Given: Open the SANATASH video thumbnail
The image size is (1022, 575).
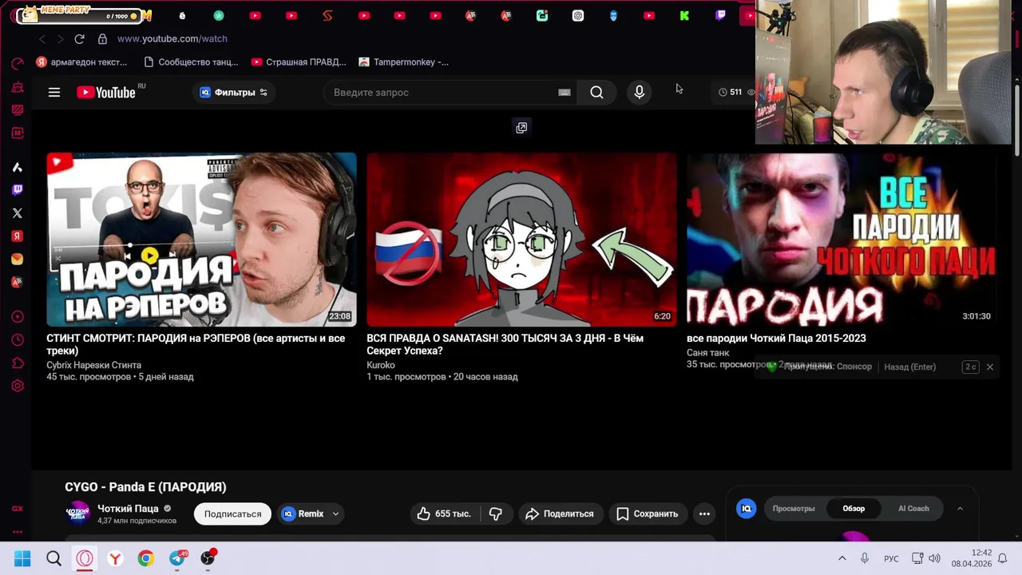Looking at the screenshot, I should point(521,240).
